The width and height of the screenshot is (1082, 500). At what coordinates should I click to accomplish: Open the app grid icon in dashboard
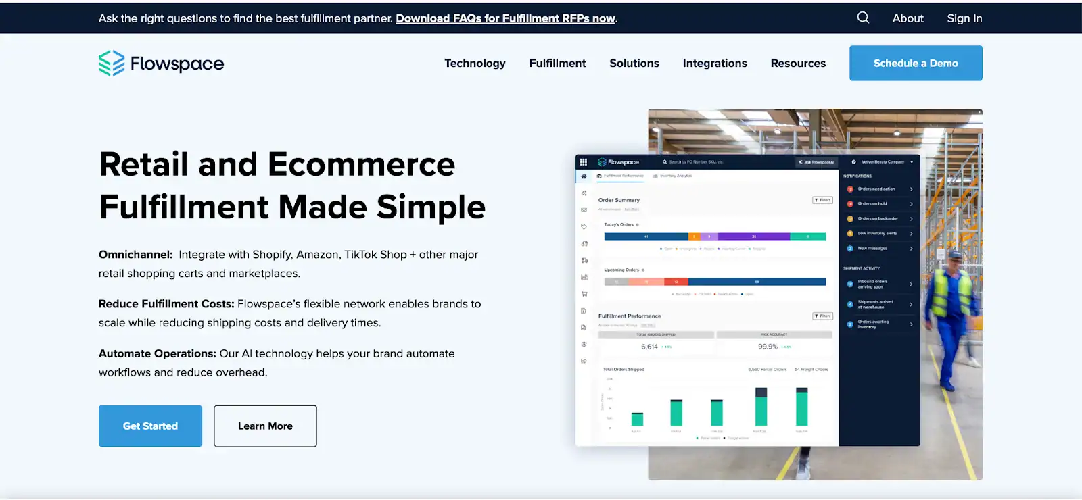click(584, 162)
